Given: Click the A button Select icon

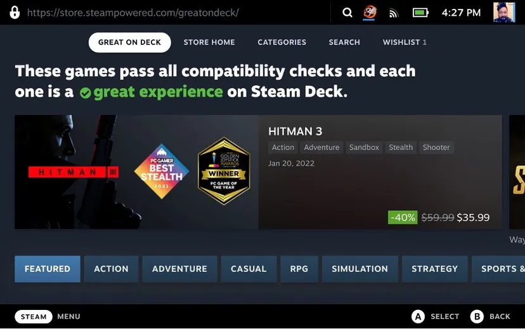Looking at the screenshot, I should click(418, 316).
